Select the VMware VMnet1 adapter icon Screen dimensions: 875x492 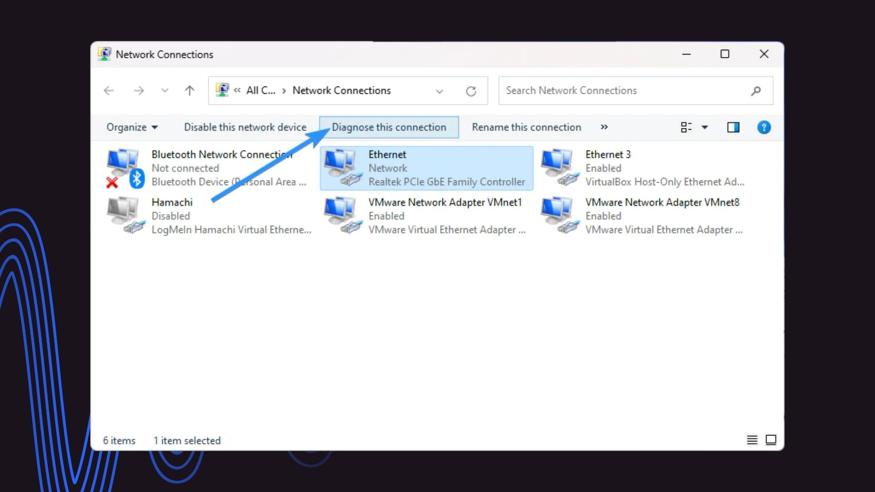[x=343, y=215]
